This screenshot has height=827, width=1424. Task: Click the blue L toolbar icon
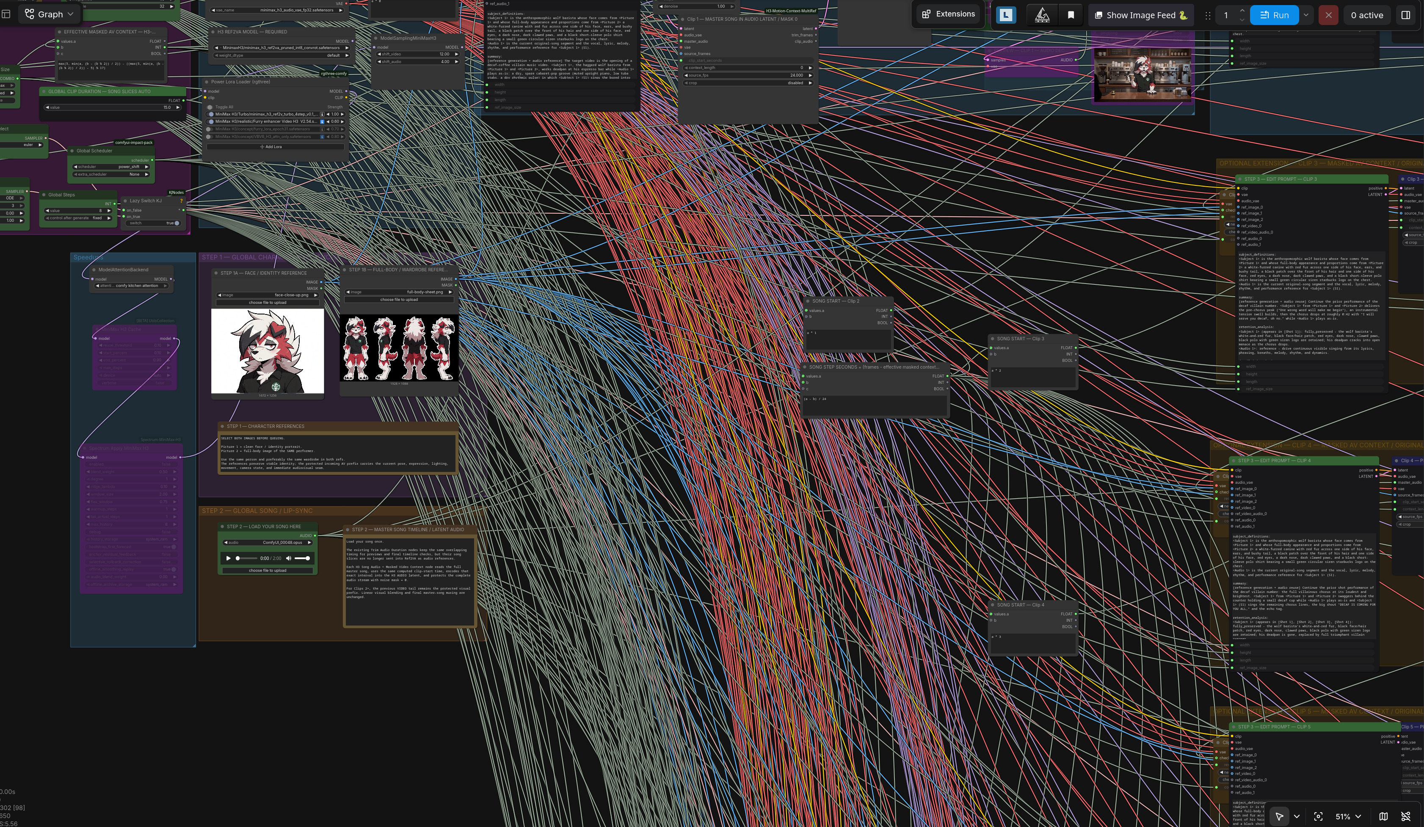point(1006,15)
